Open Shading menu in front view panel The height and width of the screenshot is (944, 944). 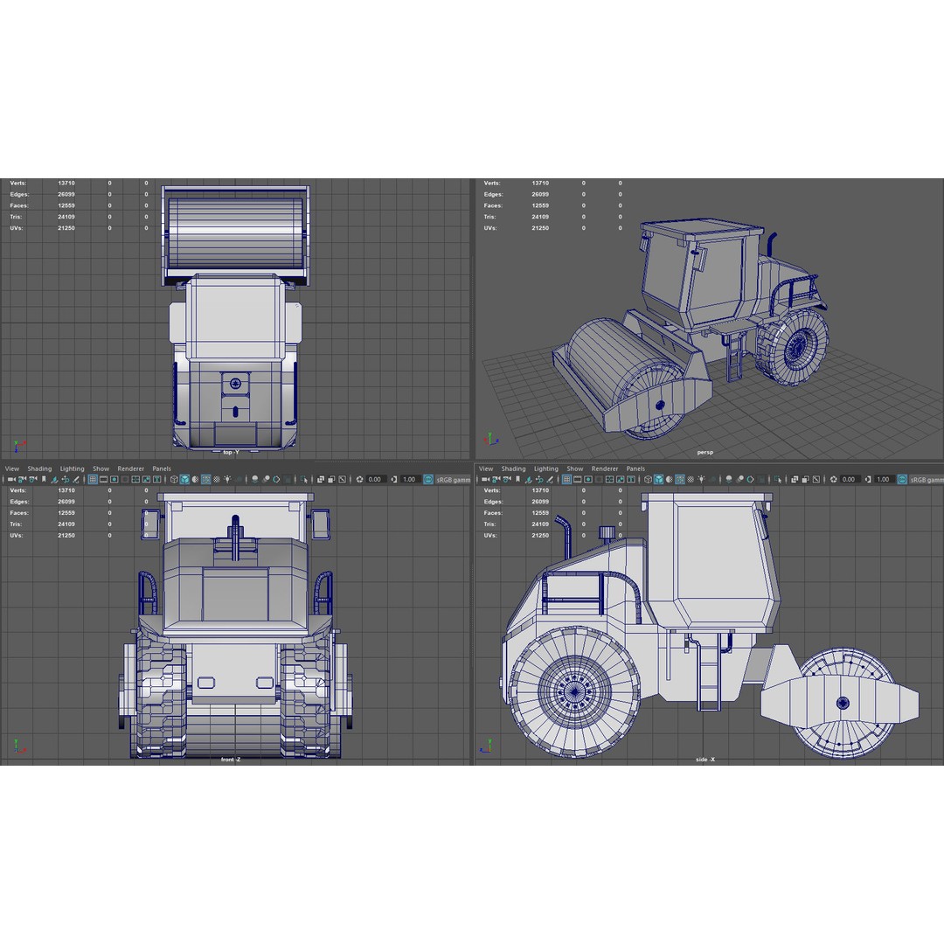tap(39, 469)
